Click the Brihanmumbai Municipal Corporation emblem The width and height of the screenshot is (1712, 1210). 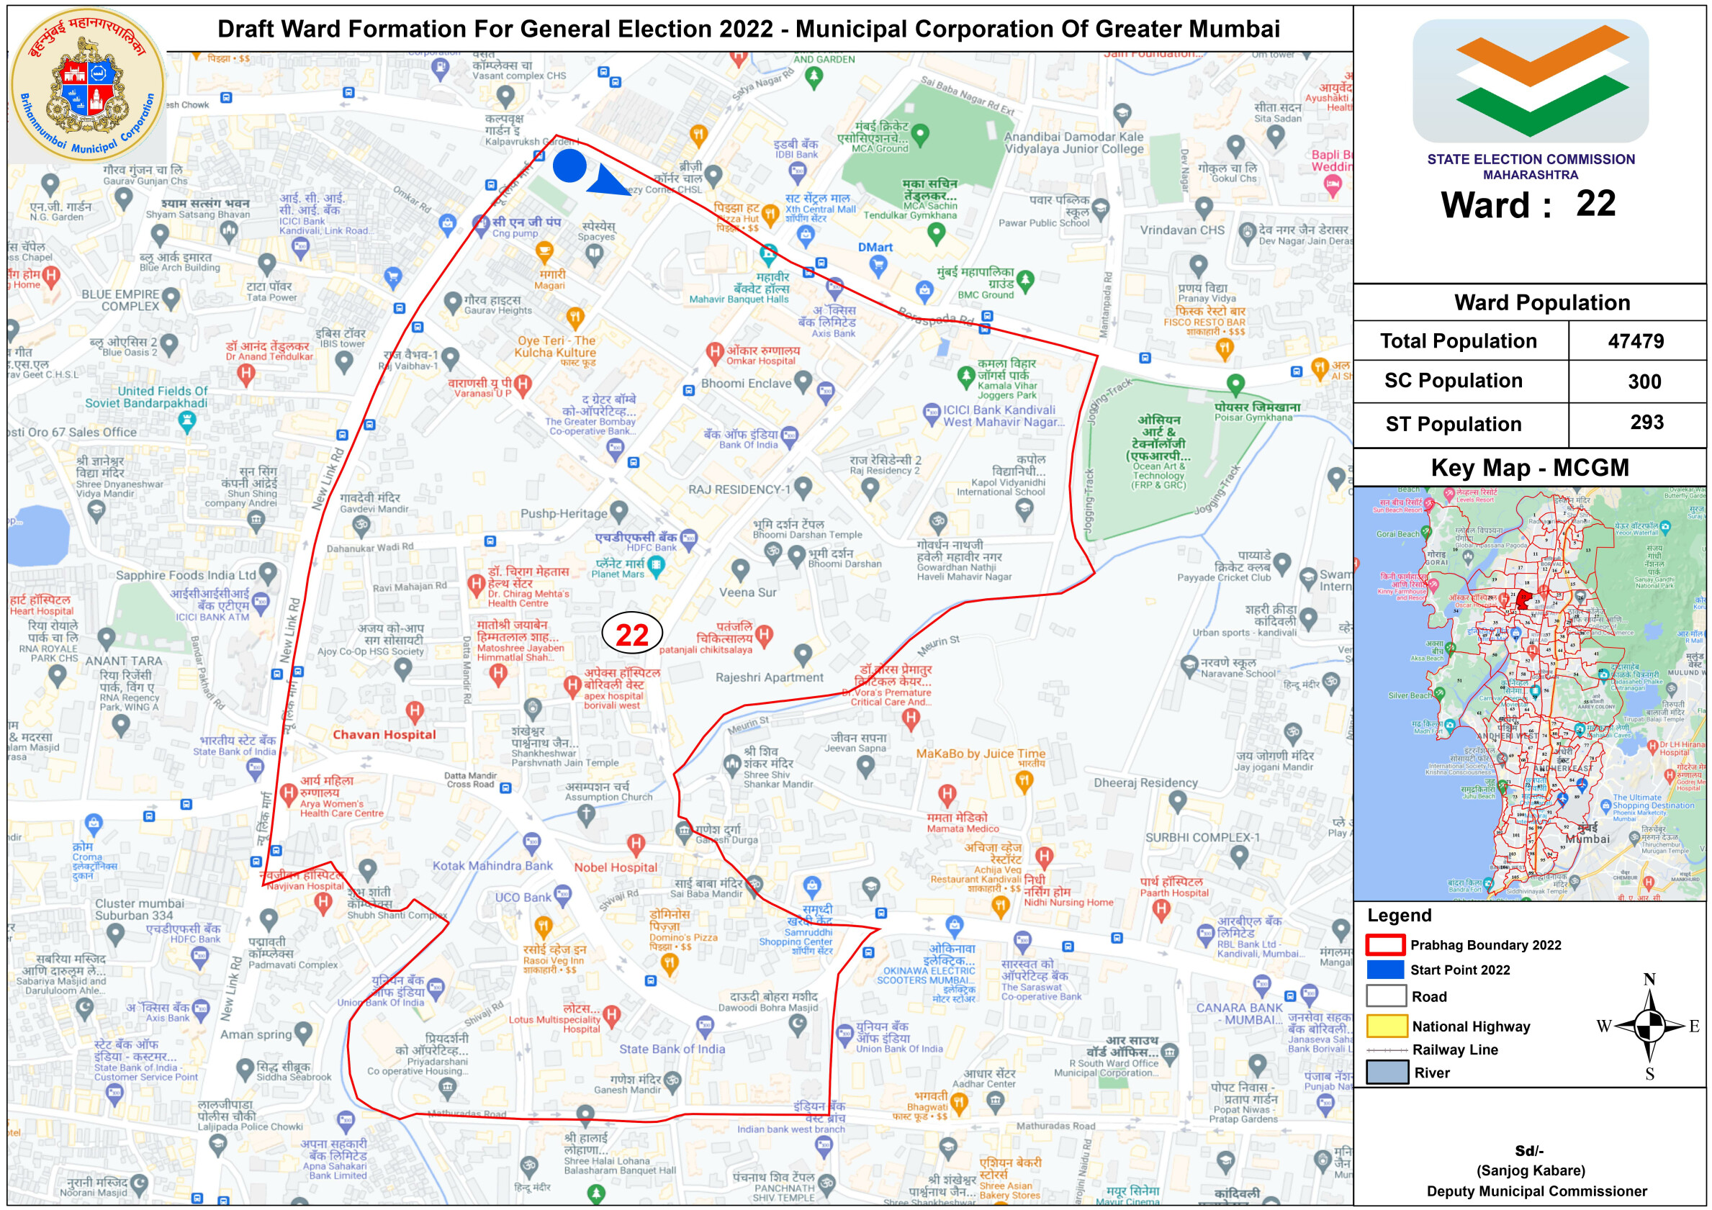click(88, 84)
